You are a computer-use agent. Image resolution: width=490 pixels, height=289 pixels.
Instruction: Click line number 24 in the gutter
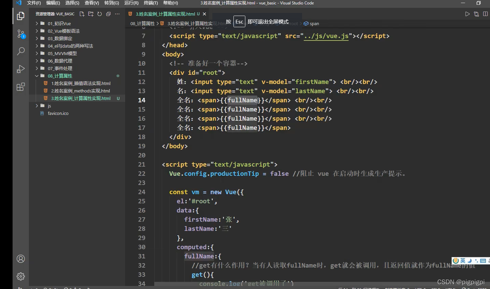click(142, 192)
